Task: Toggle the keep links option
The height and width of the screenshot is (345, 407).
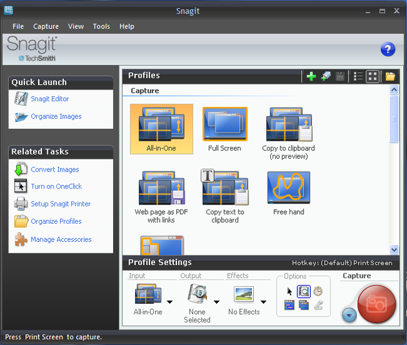Action: 318,305
